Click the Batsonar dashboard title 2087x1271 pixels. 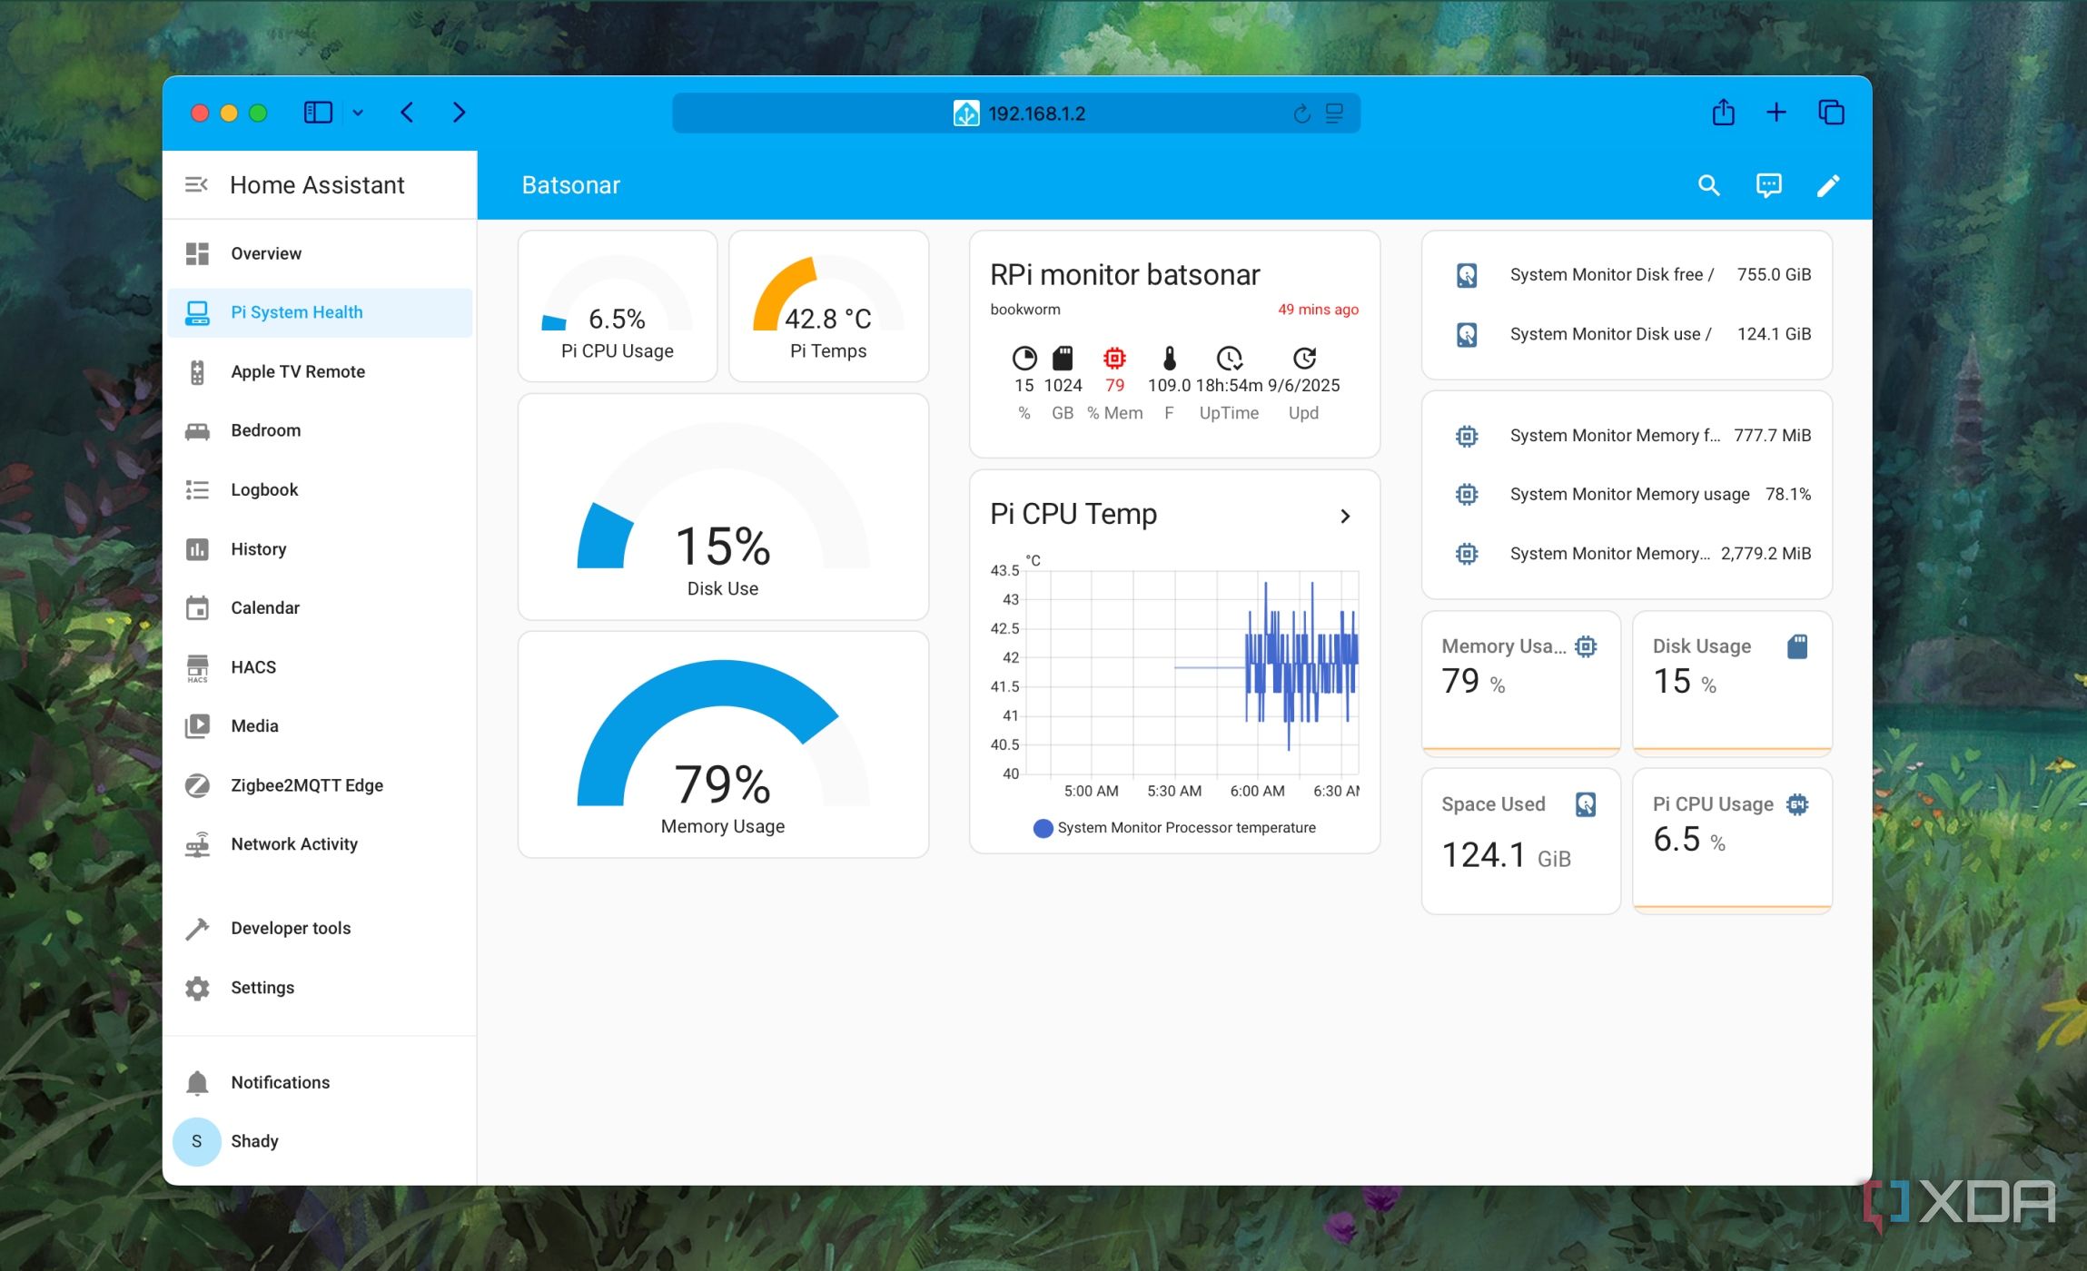tap(570, 185)
